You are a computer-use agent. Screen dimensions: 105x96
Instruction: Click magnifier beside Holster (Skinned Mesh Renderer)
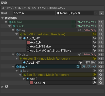coord(101,59)
